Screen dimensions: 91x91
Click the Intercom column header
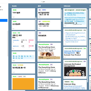(67, 6)
